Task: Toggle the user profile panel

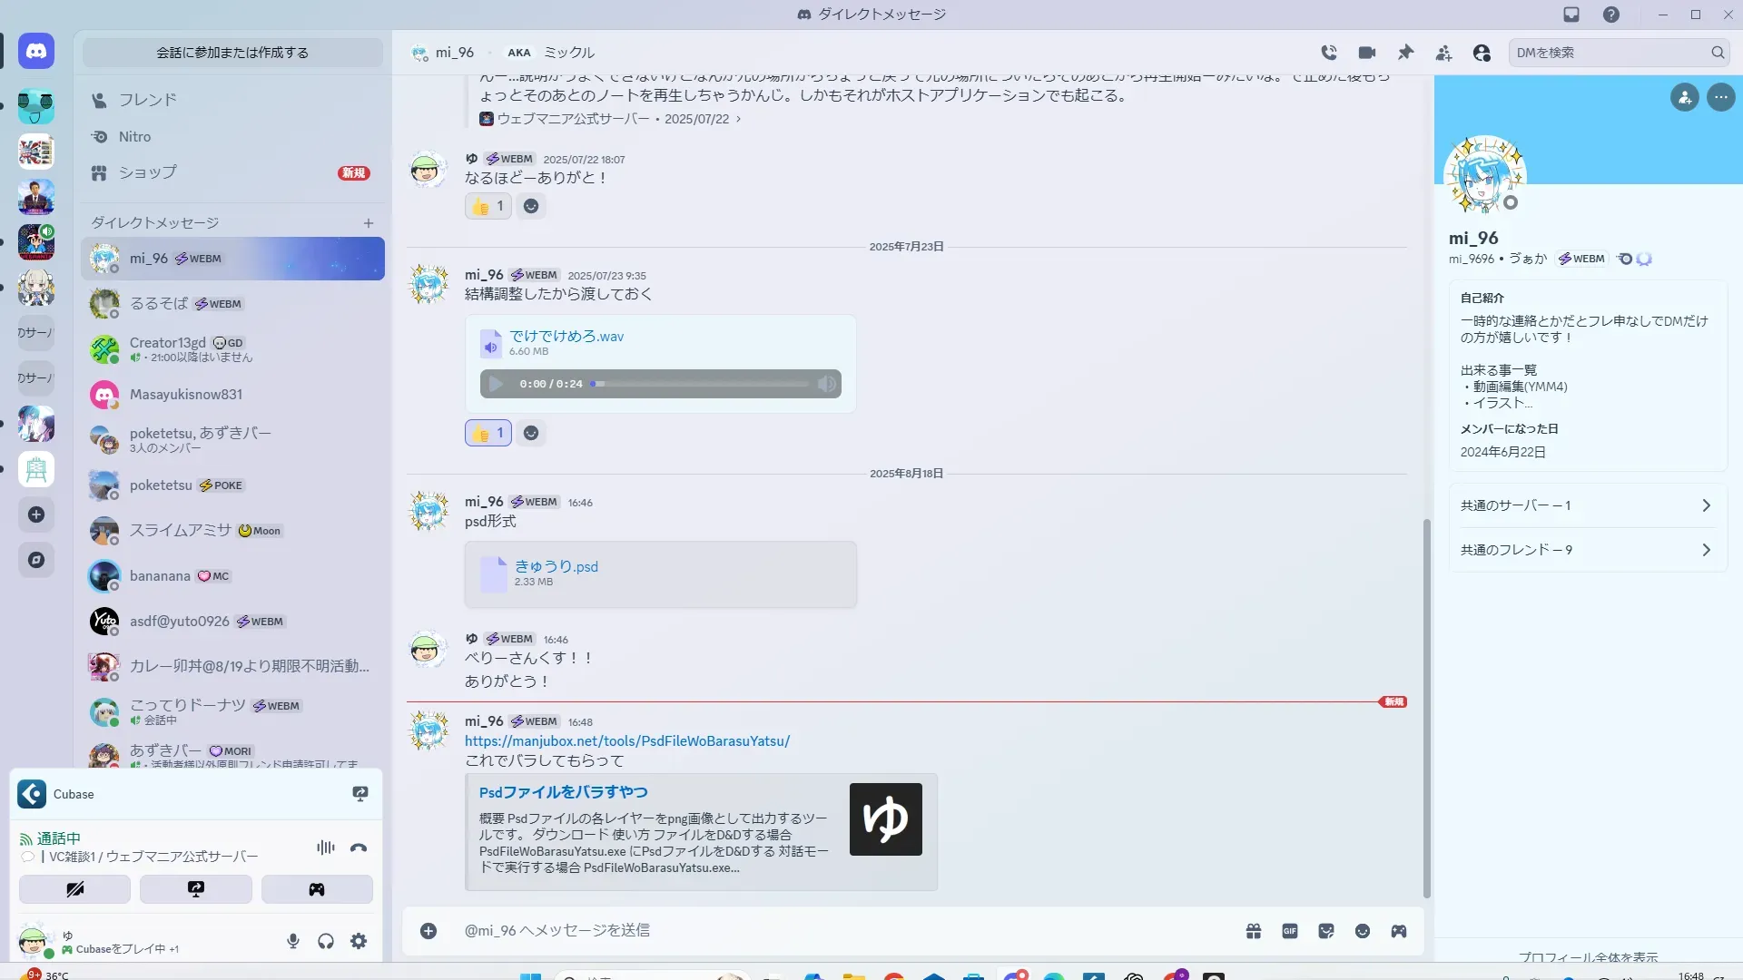Action: tap(1482, 53)
